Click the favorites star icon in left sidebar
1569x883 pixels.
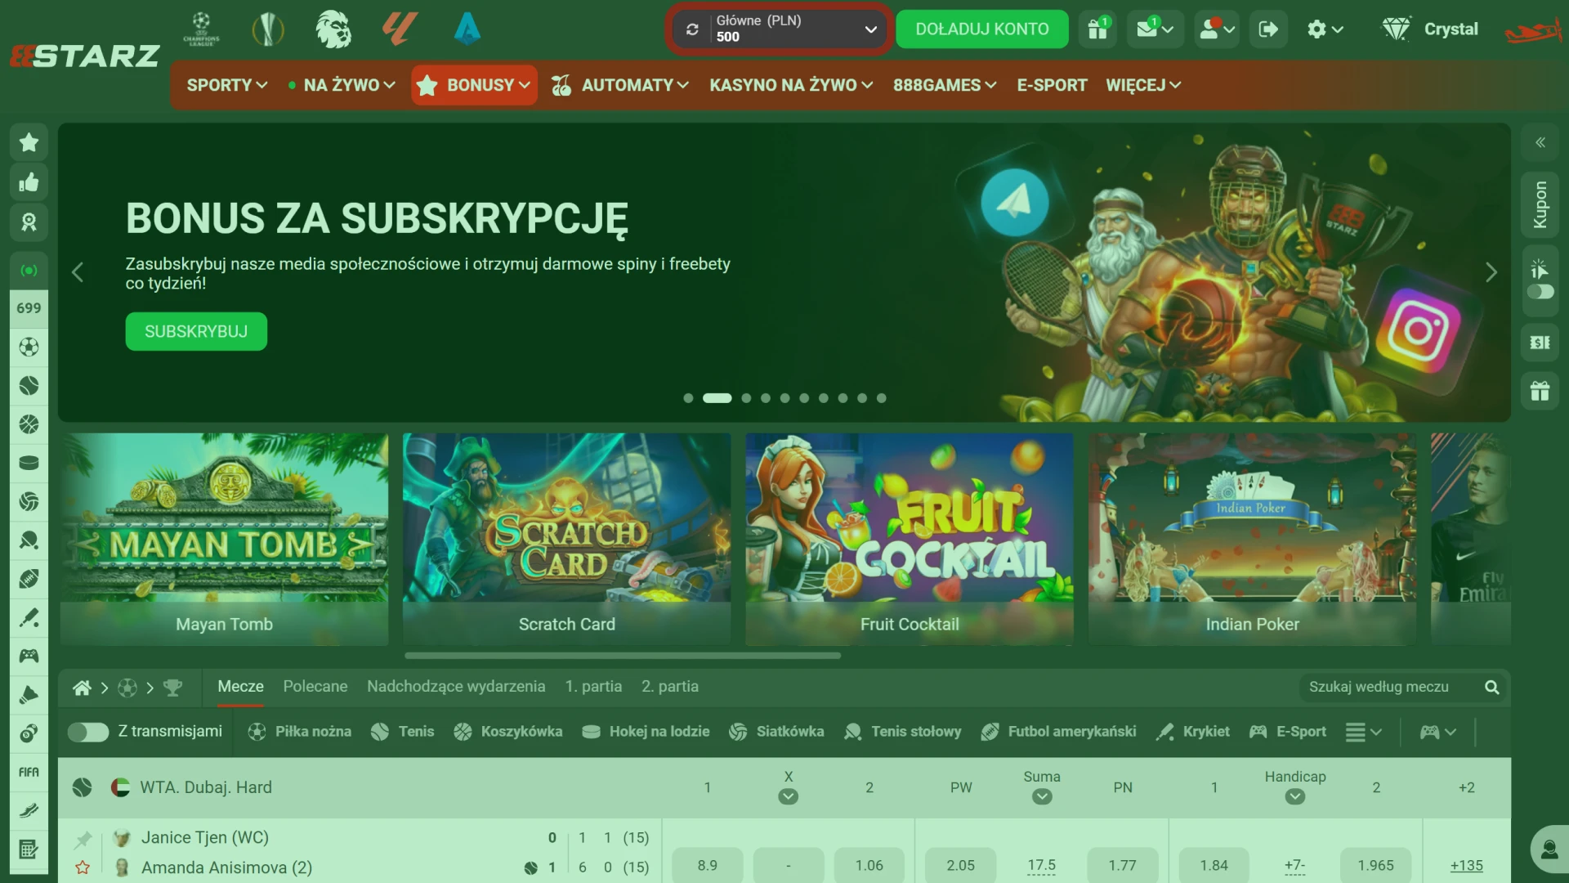pos(29,142)
